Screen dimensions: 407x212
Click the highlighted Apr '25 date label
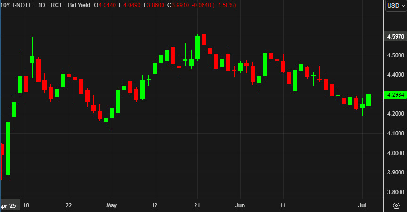(9, 205)
